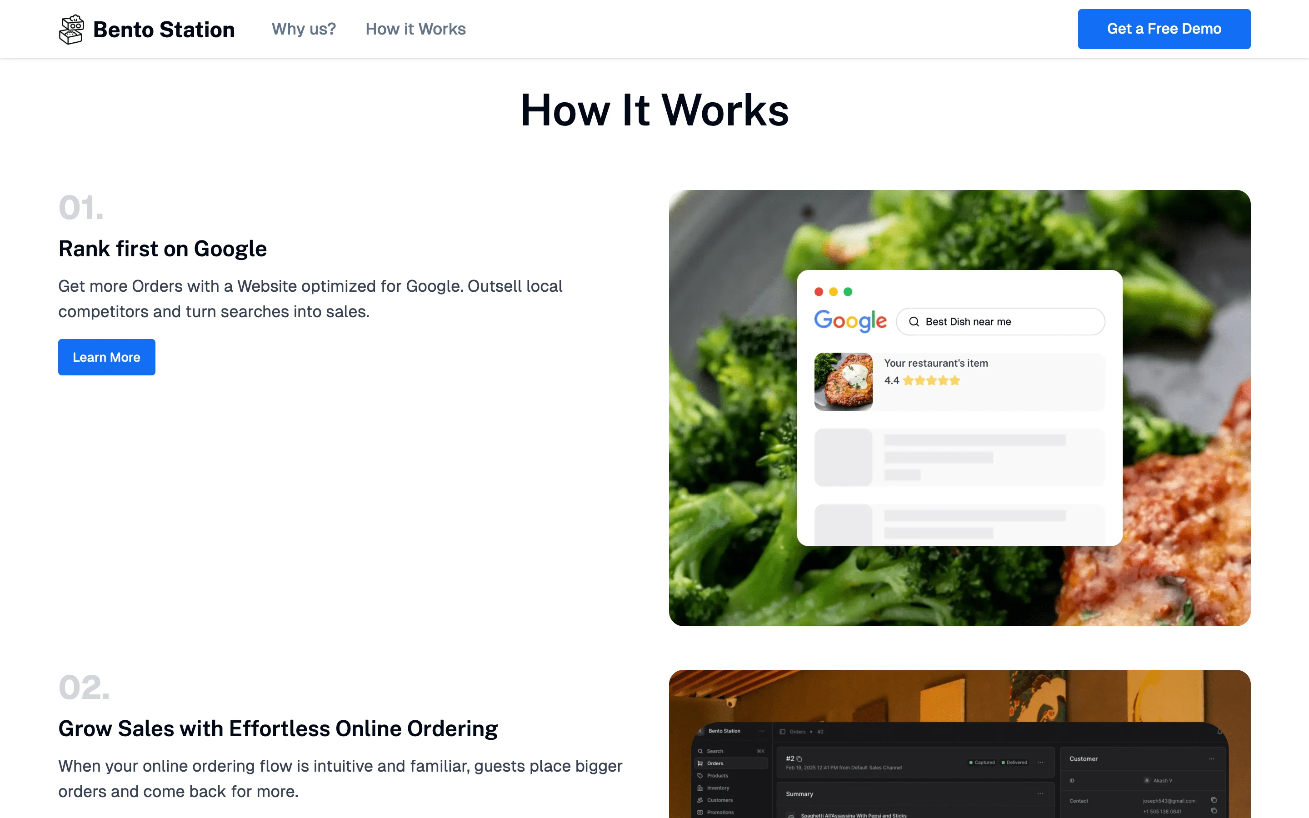Click the #2 breadcrumb in dashboard header
This screenshot has height=818, width=1309.
820,732
